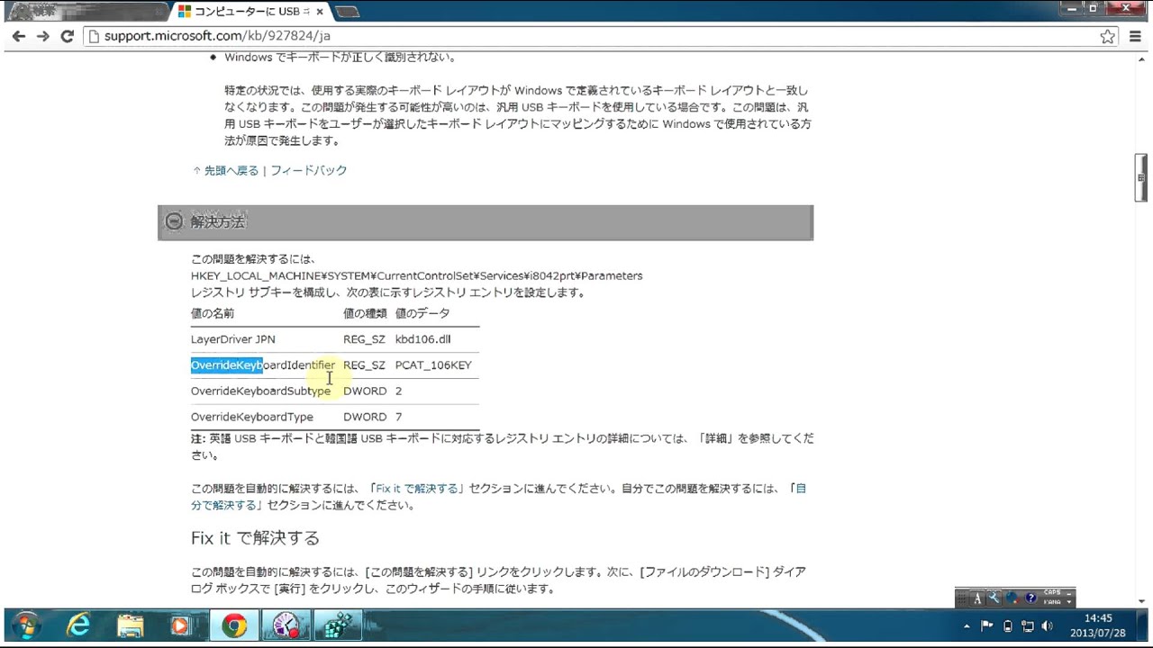1153x648 pixels.
Task: Jump to the 「Fix it で解決する」 section link
Action: click(416, 489)
